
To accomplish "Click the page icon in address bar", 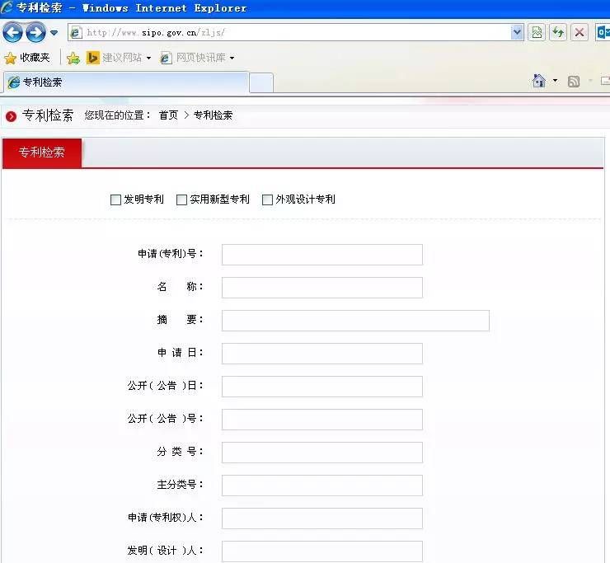I will [x=76, y=33].
